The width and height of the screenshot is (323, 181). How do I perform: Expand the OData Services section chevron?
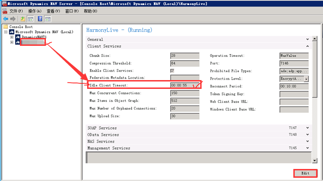pos(308,135)
